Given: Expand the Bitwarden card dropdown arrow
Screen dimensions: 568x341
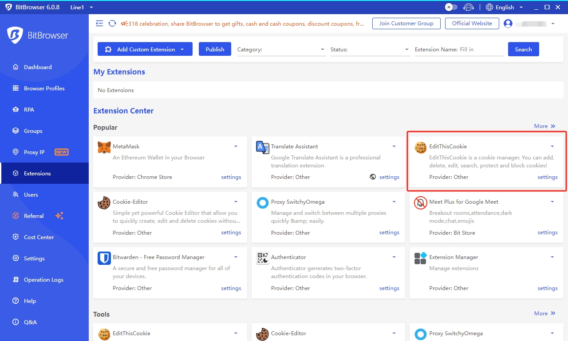Looking at the screenshot, I should pyautogui.click(x=236, y=257).
